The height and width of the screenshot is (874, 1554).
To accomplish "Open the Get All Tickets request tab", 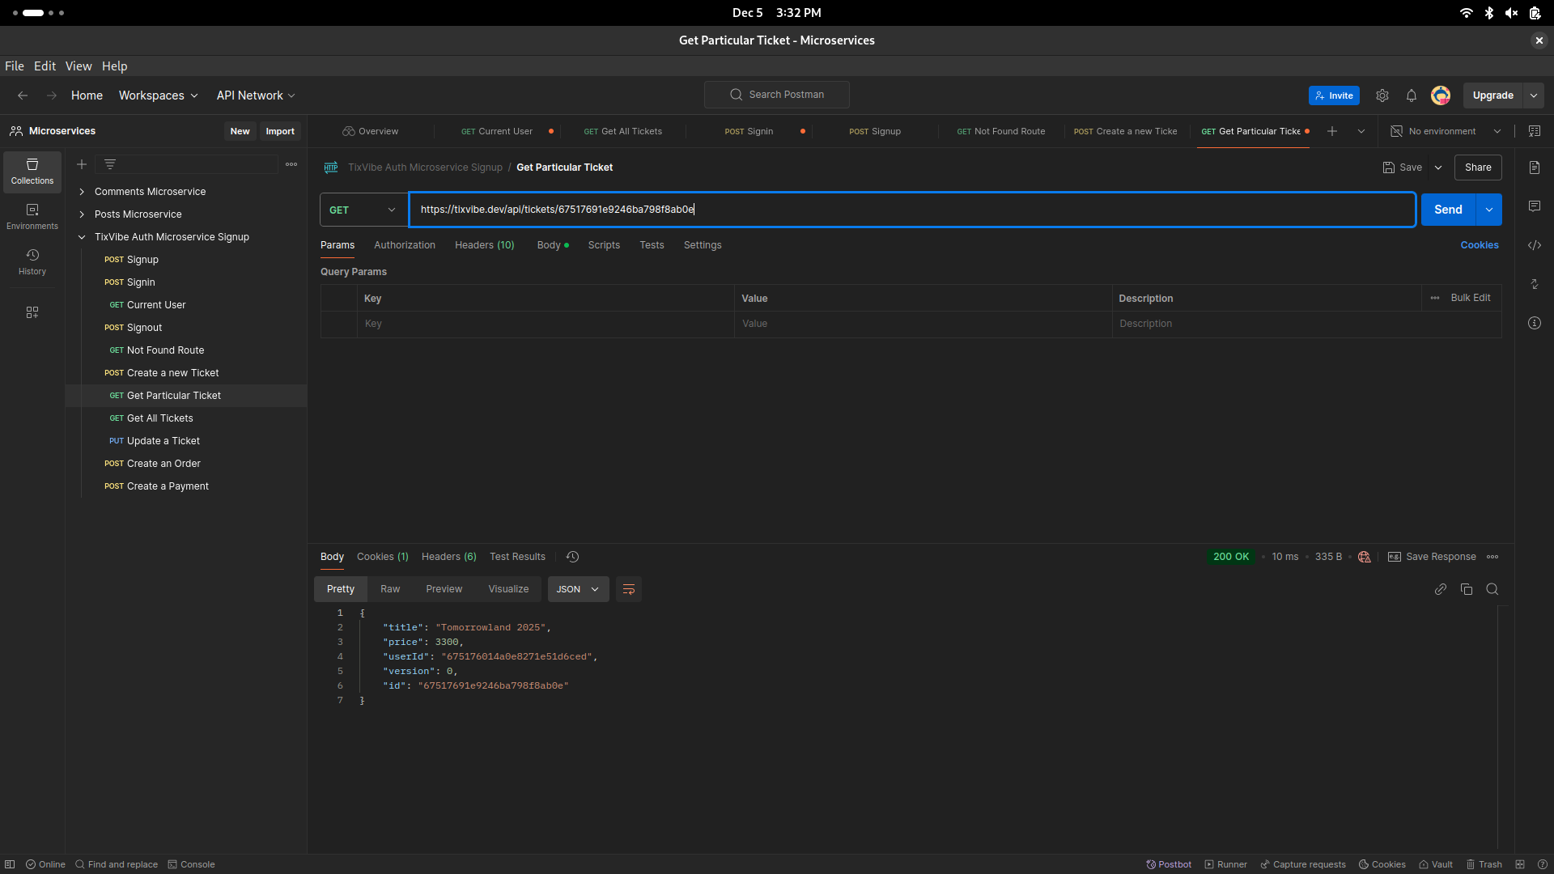I will 623,131.
